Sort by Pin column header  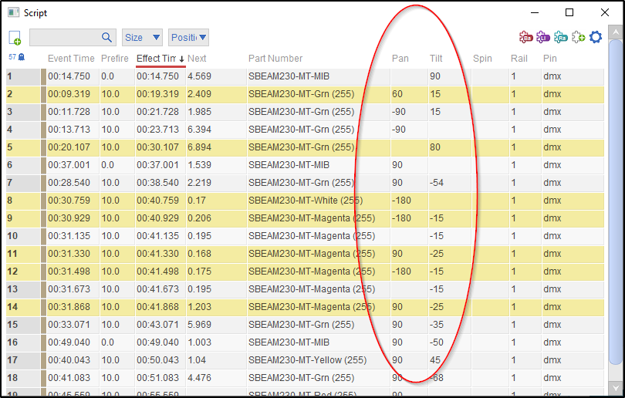point(549,59)
